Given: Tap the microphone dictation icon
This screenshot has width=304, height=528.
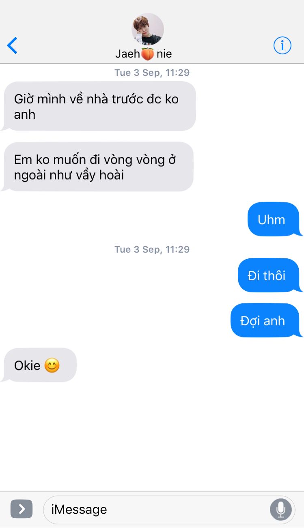Looking at the screenshot, I should point(280,509).
